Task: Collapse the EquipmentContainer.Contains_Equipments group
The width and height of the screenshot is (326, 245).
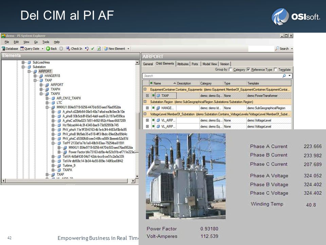Action: [x=145, y=89]
